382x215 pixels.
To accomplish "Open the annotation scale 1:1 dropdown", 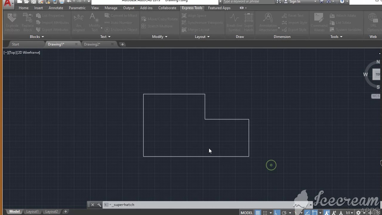I will pyautogui.click(x=349, y=213).
